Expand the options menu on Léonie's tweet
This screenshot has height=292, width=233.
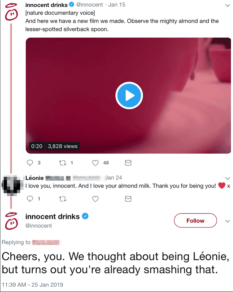coord(228,178)
